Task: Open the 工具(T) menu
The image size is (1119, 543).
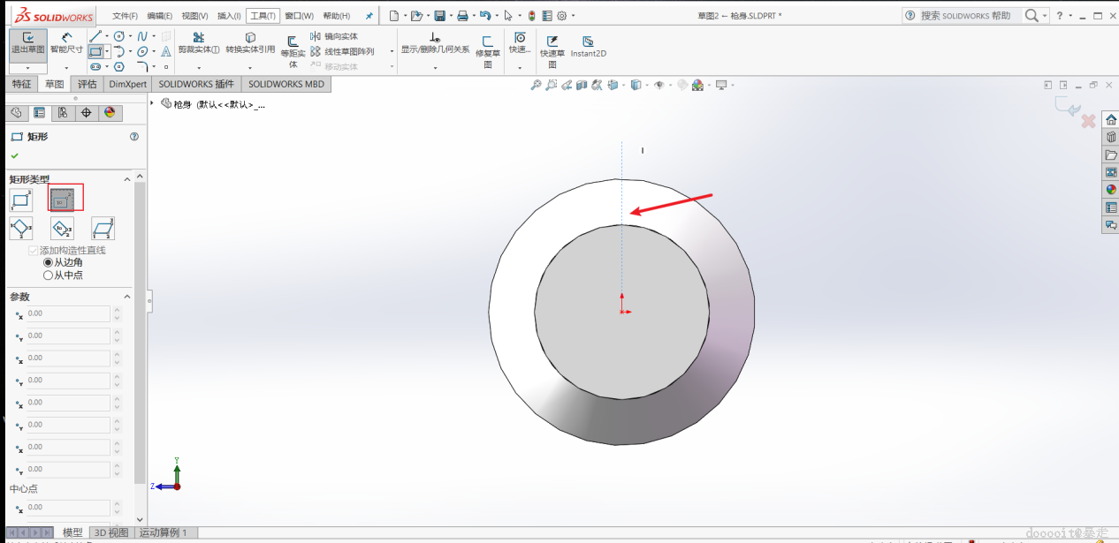Action: (x=262, y=16)
